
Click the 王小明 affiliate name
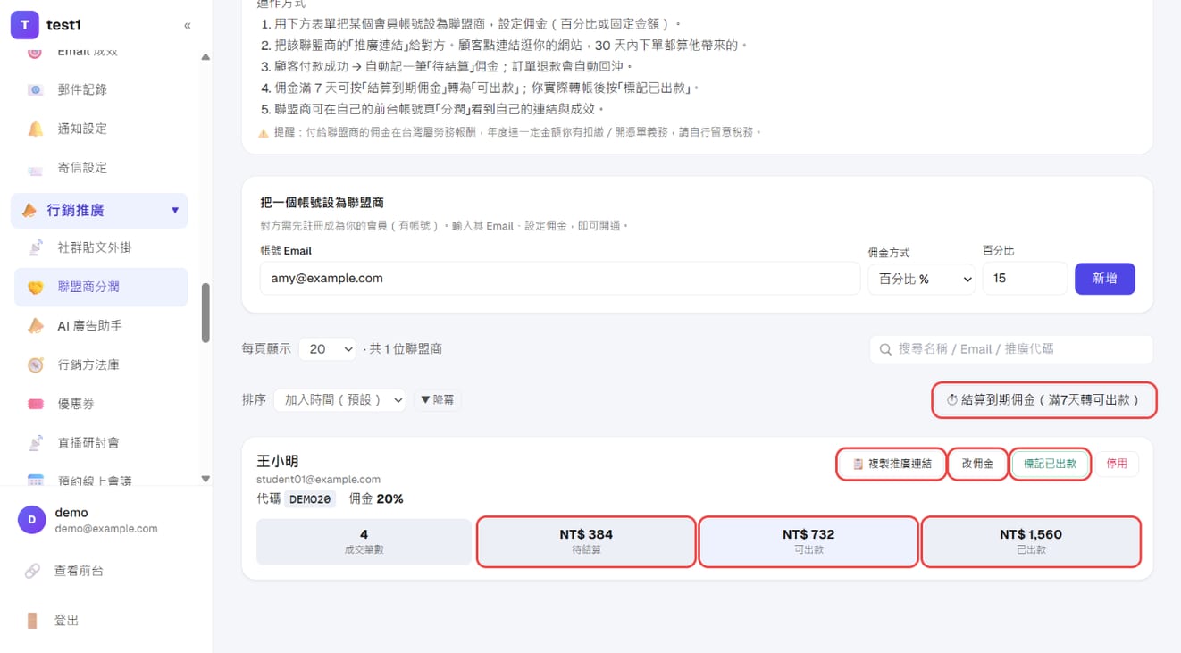click(x=277, y=461)
